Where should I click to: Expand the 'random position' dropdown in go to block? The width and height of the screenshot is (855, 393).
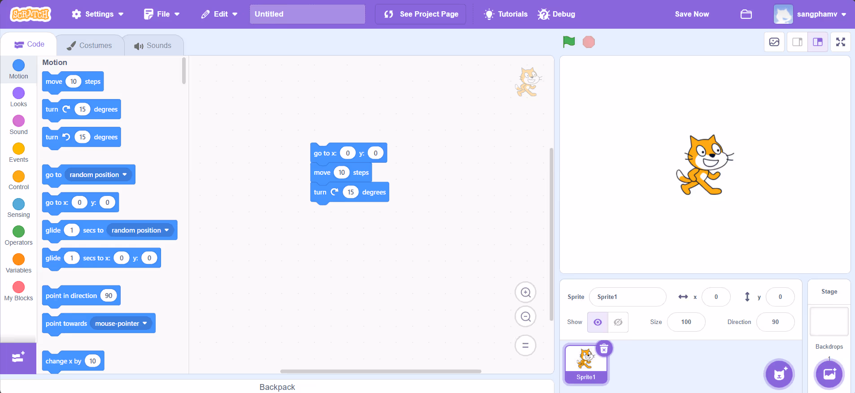point(99,175)
